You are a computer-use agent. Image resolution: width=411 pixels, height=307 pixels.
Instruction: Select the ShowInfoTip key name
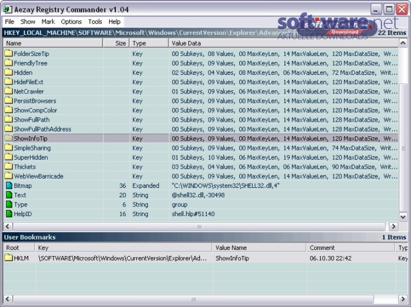click(31, 139)
